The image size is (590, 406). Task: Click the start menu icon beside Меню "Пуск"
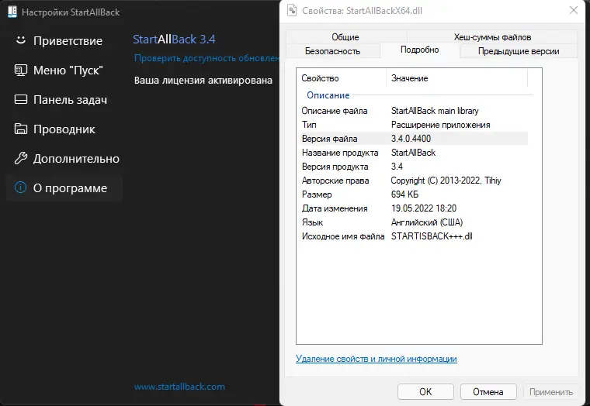tap(21, 70)
